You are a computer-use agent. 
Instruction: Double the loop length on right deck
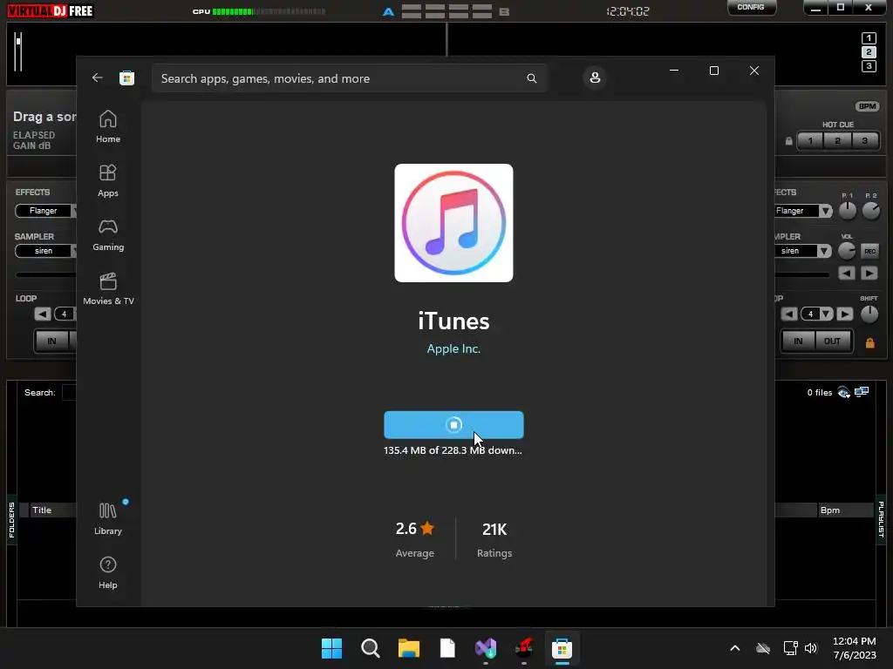click(844, 314)
